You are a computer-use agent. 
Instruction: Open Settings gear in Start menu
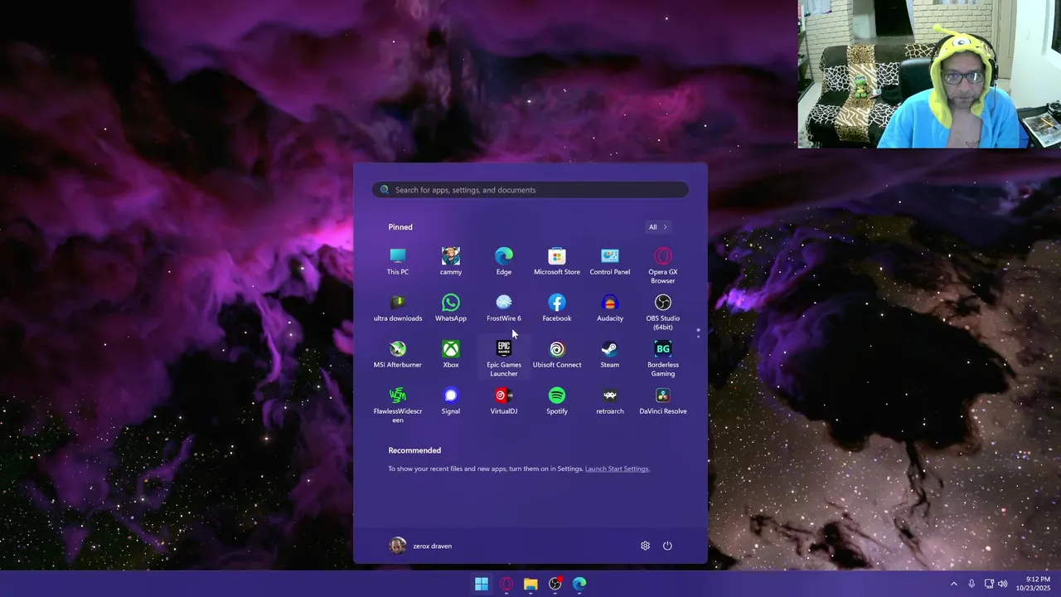point(646,546)
